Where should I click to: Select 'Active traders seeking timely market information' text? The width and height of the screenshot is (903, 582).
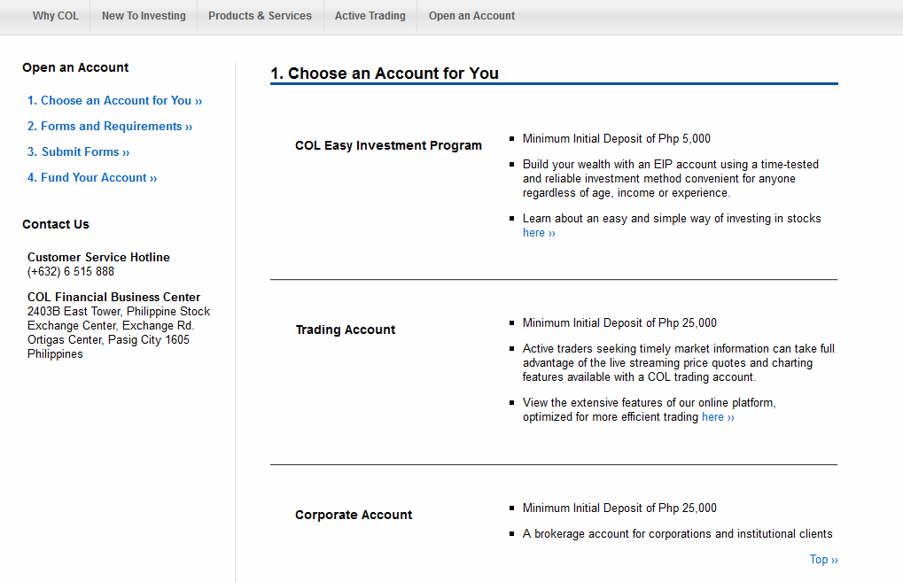click(x=679, y=362)
